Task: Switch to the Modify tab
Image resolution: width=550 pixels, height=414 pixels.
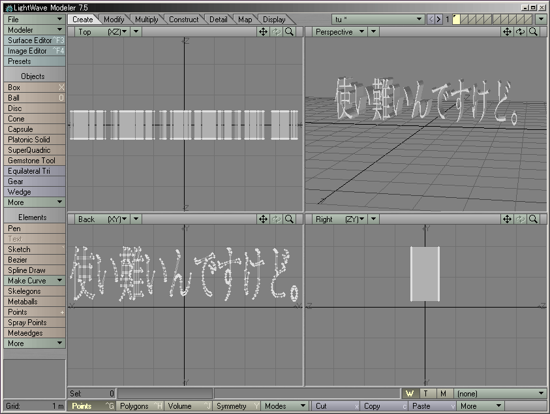Action: click(114, 20)
